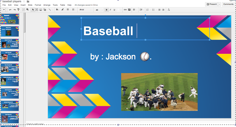
Task: Click the line color pencil icon
Action: (x=62, y=10)
